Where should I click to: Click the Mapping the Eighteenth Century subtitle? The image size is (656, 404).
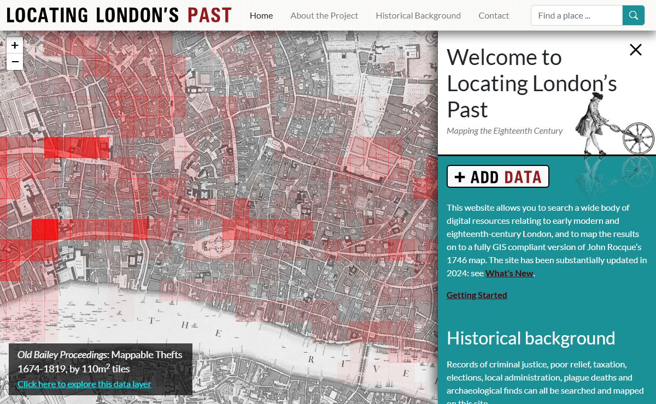coord(505,131)
